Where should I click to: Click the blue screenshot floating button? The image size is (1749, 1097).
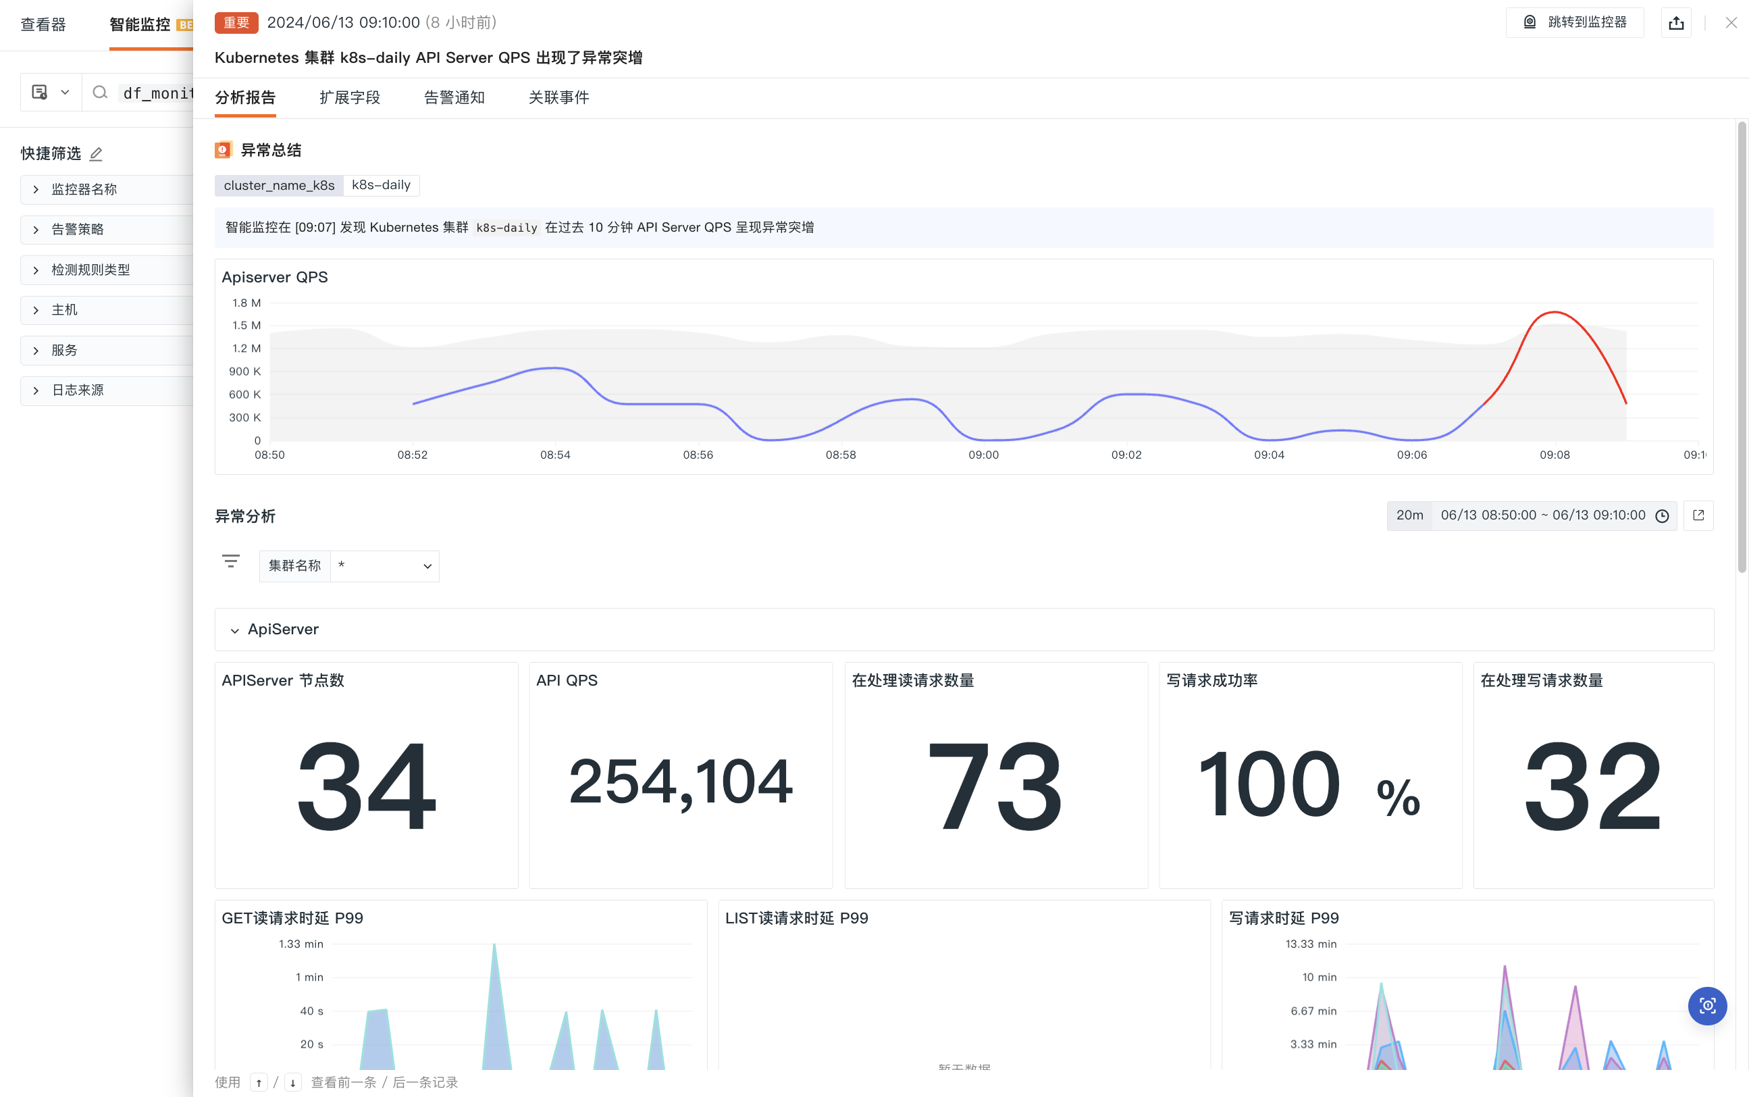(x=1707, y=1006)
